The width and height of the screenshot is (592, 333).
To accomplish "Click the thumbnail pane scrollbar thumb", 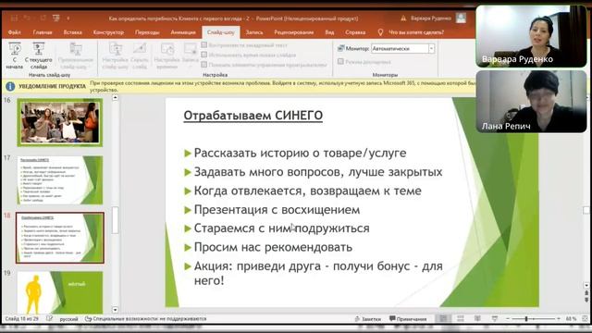I will (x=115, y=220).
